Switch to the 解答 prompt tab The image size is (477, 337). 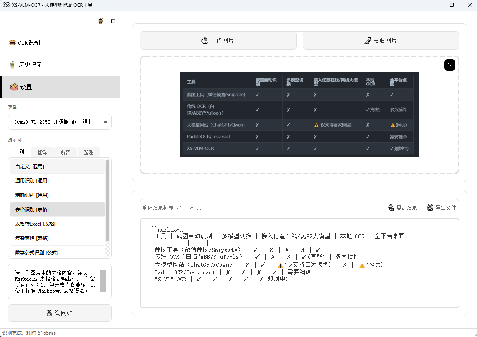[65, 152]
